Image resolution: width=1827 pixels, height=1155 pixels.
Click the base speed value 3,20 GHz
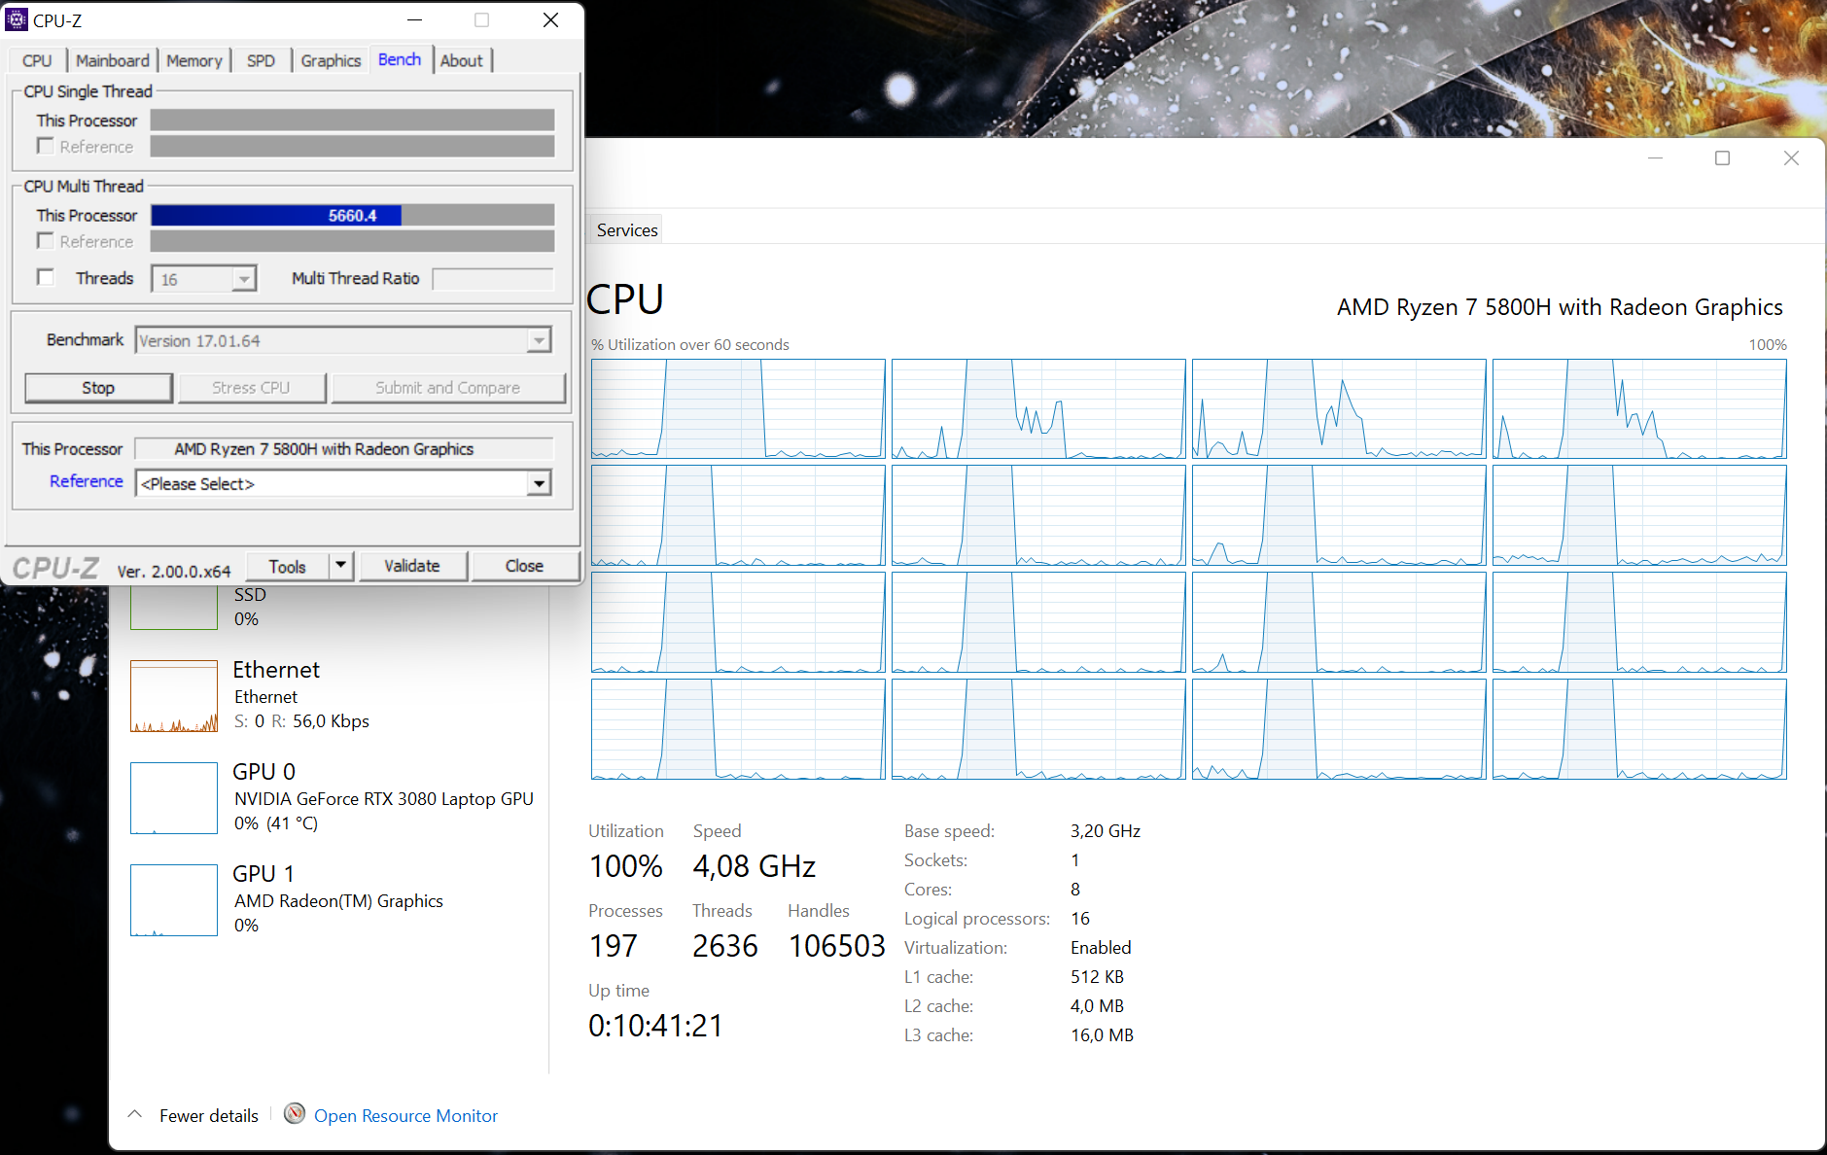pos(1106,831)
